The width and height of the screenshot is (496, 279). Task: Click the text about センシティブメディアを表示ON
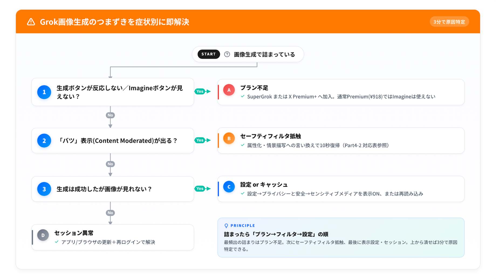pyautogui.click(x=335, y=194)
